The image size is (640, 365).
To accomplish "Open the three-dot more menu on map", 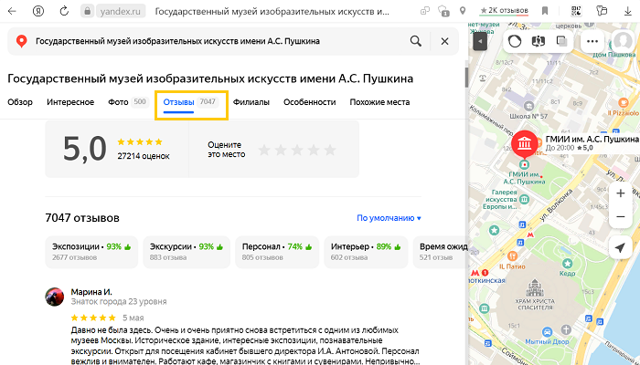I will coord(593,42).
